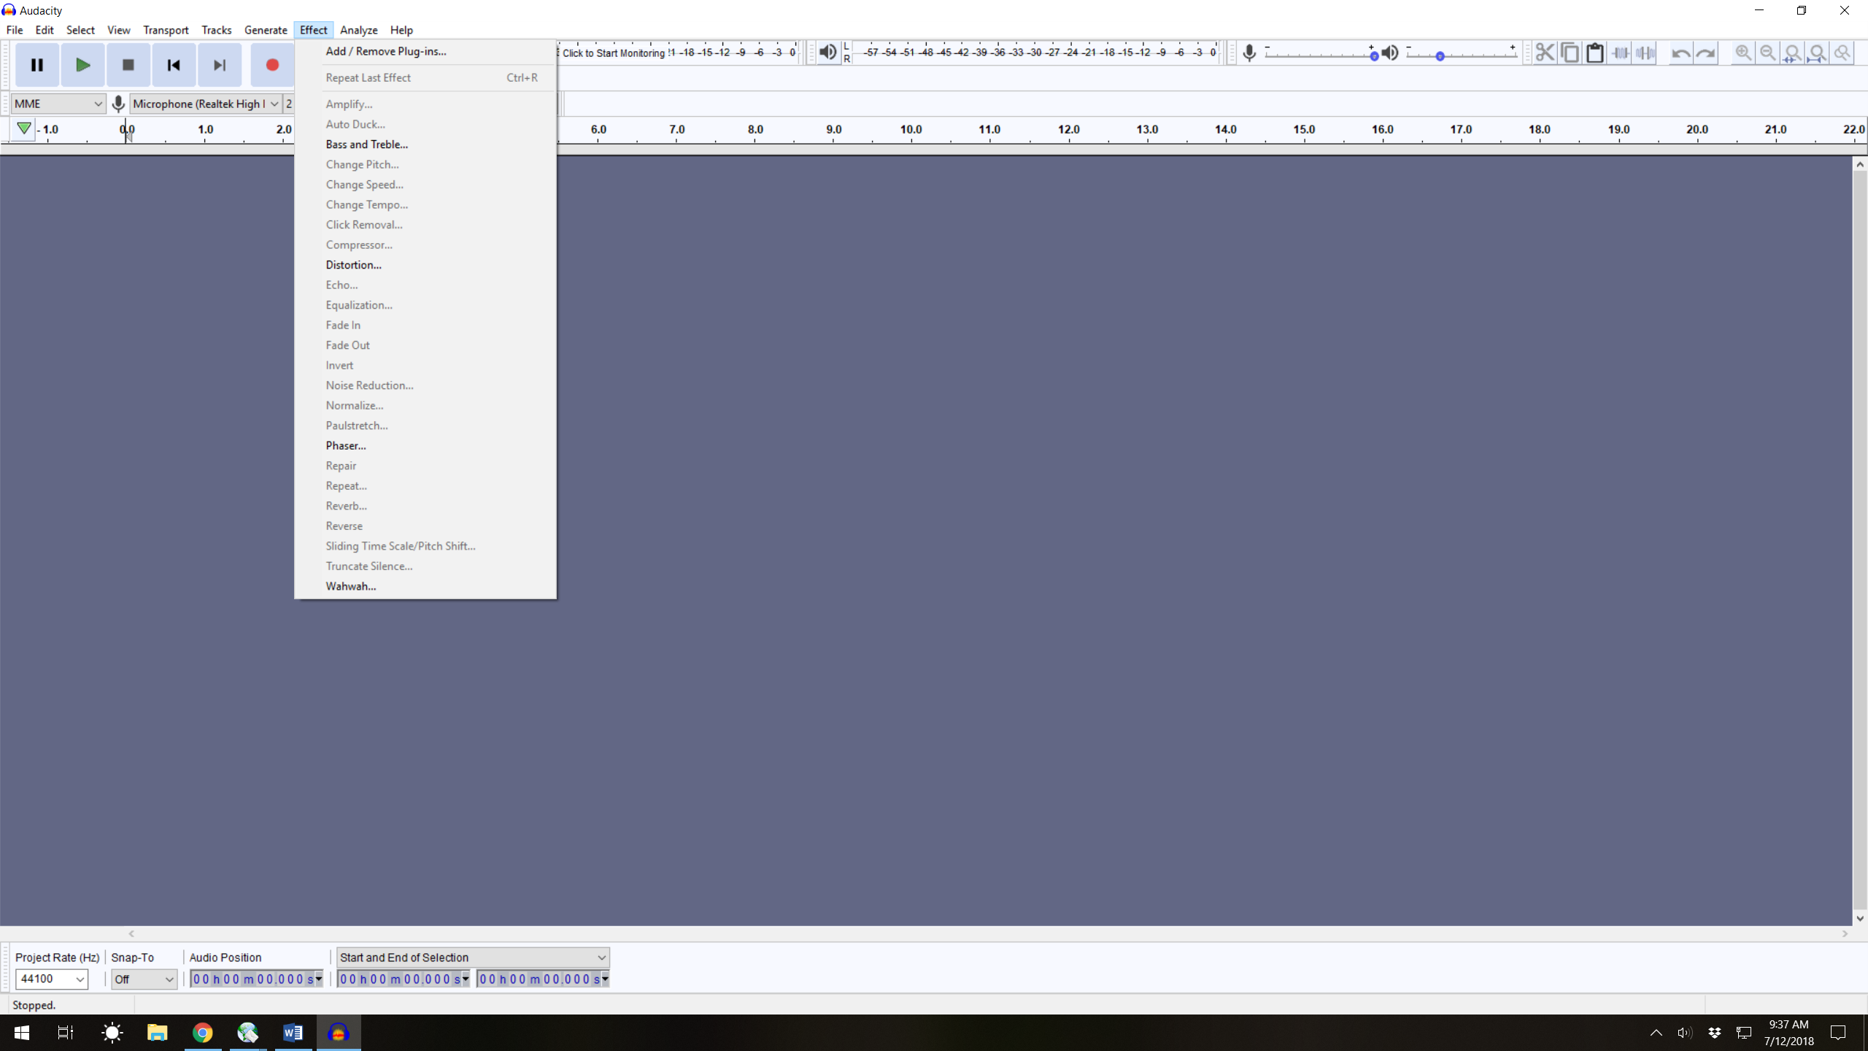
Task: Click the Copy icon in the toolbar
Action: (x=1570, y=52)
